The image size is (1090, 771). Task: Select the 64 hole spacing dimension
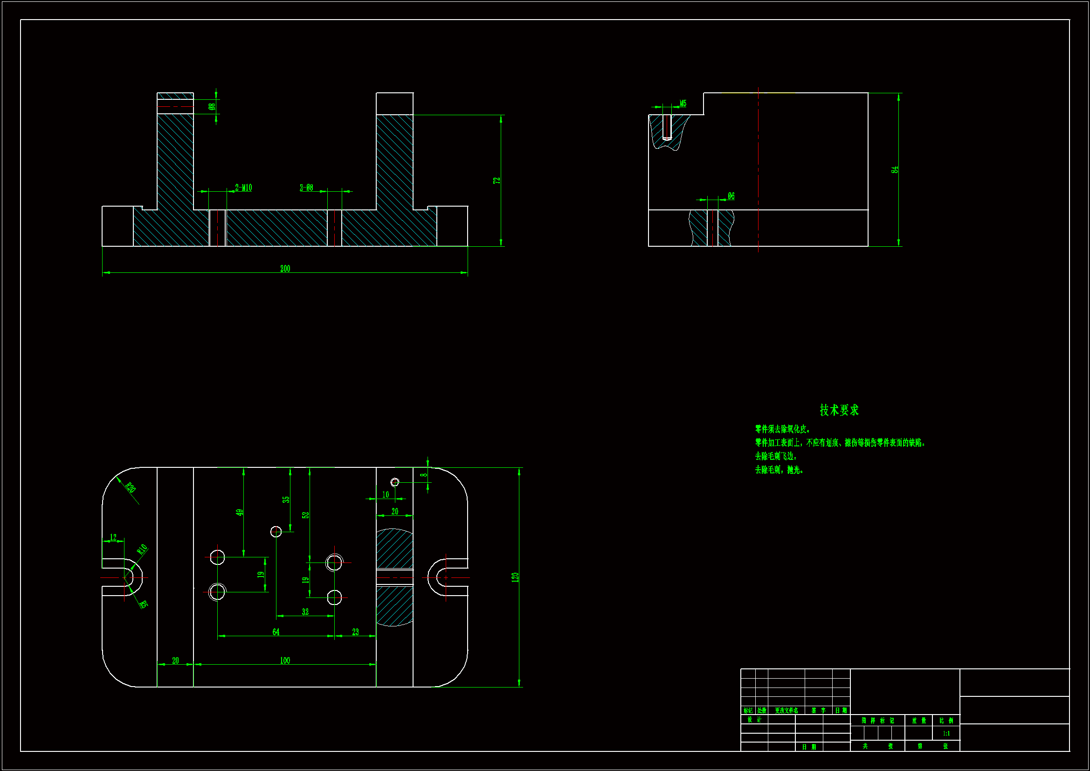[276, 632]
